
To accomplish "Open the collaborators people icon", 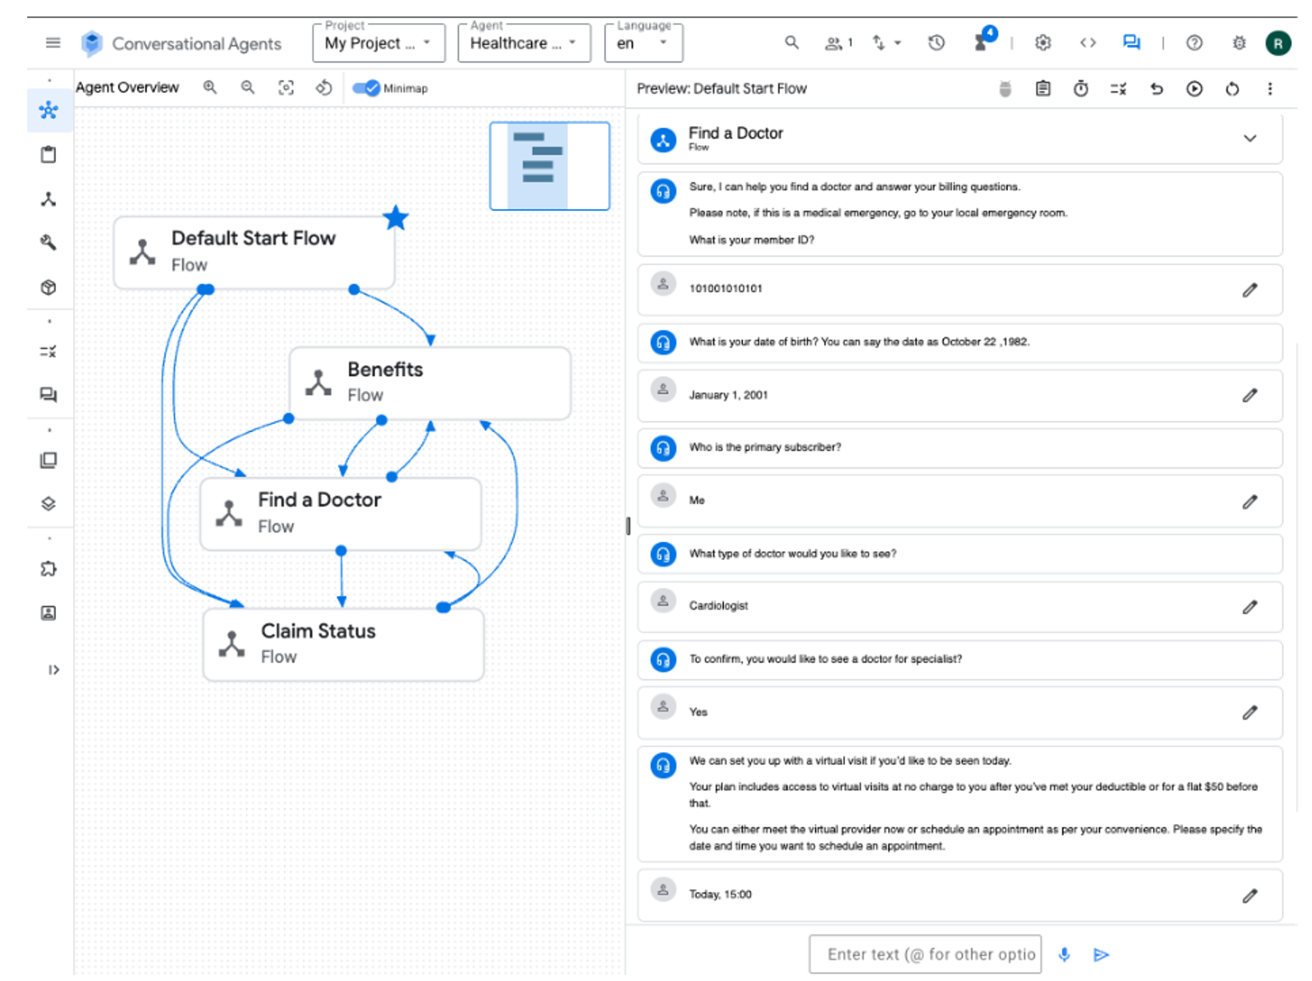I will [838, 42].
